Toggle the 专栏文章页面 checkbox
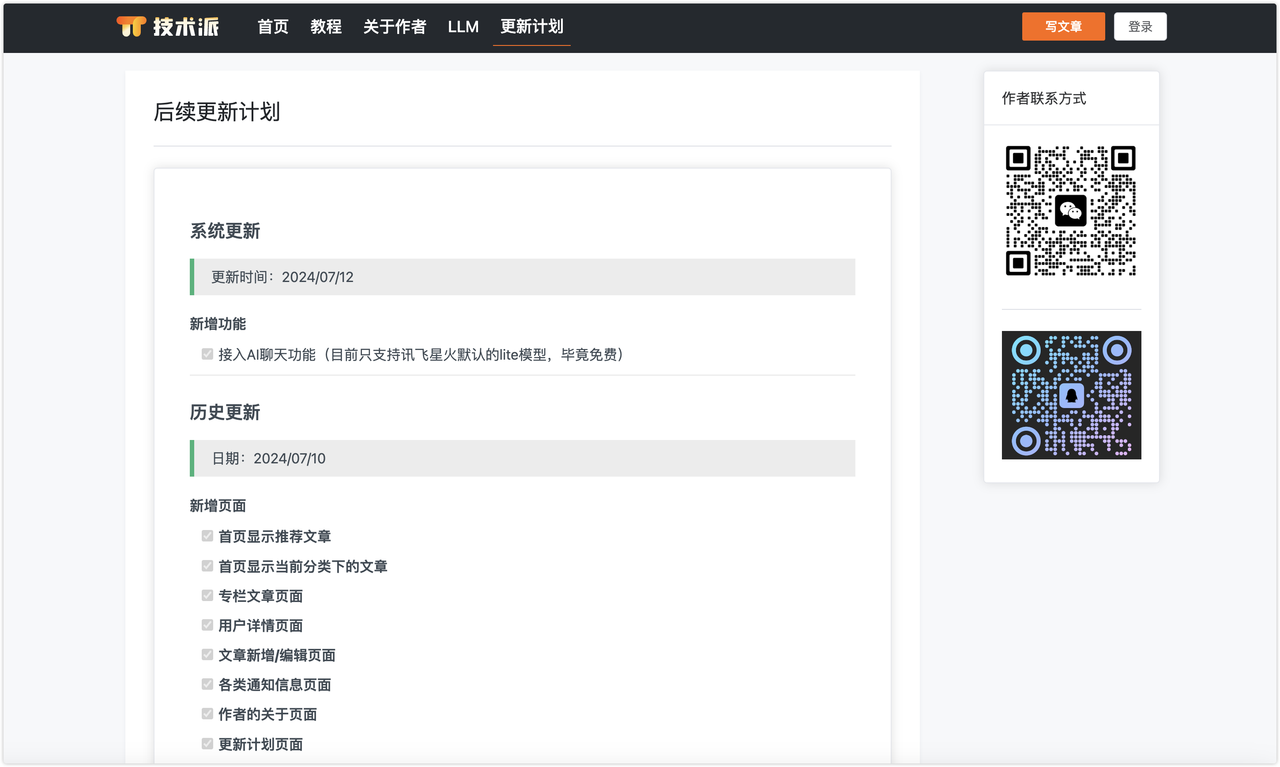 coord(207,595)
